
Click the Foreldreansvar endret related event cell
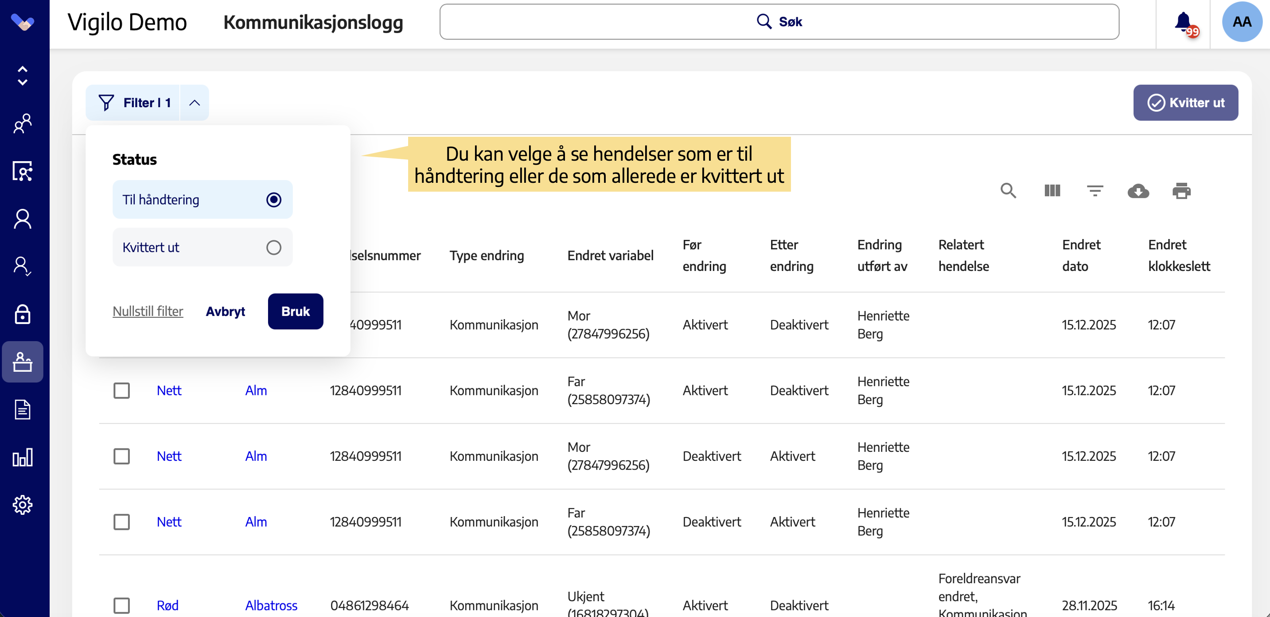(982, 595)
